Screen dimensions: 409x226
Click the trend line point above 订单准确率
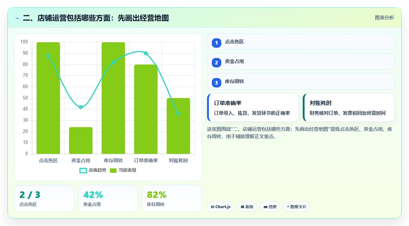point(146,53)
